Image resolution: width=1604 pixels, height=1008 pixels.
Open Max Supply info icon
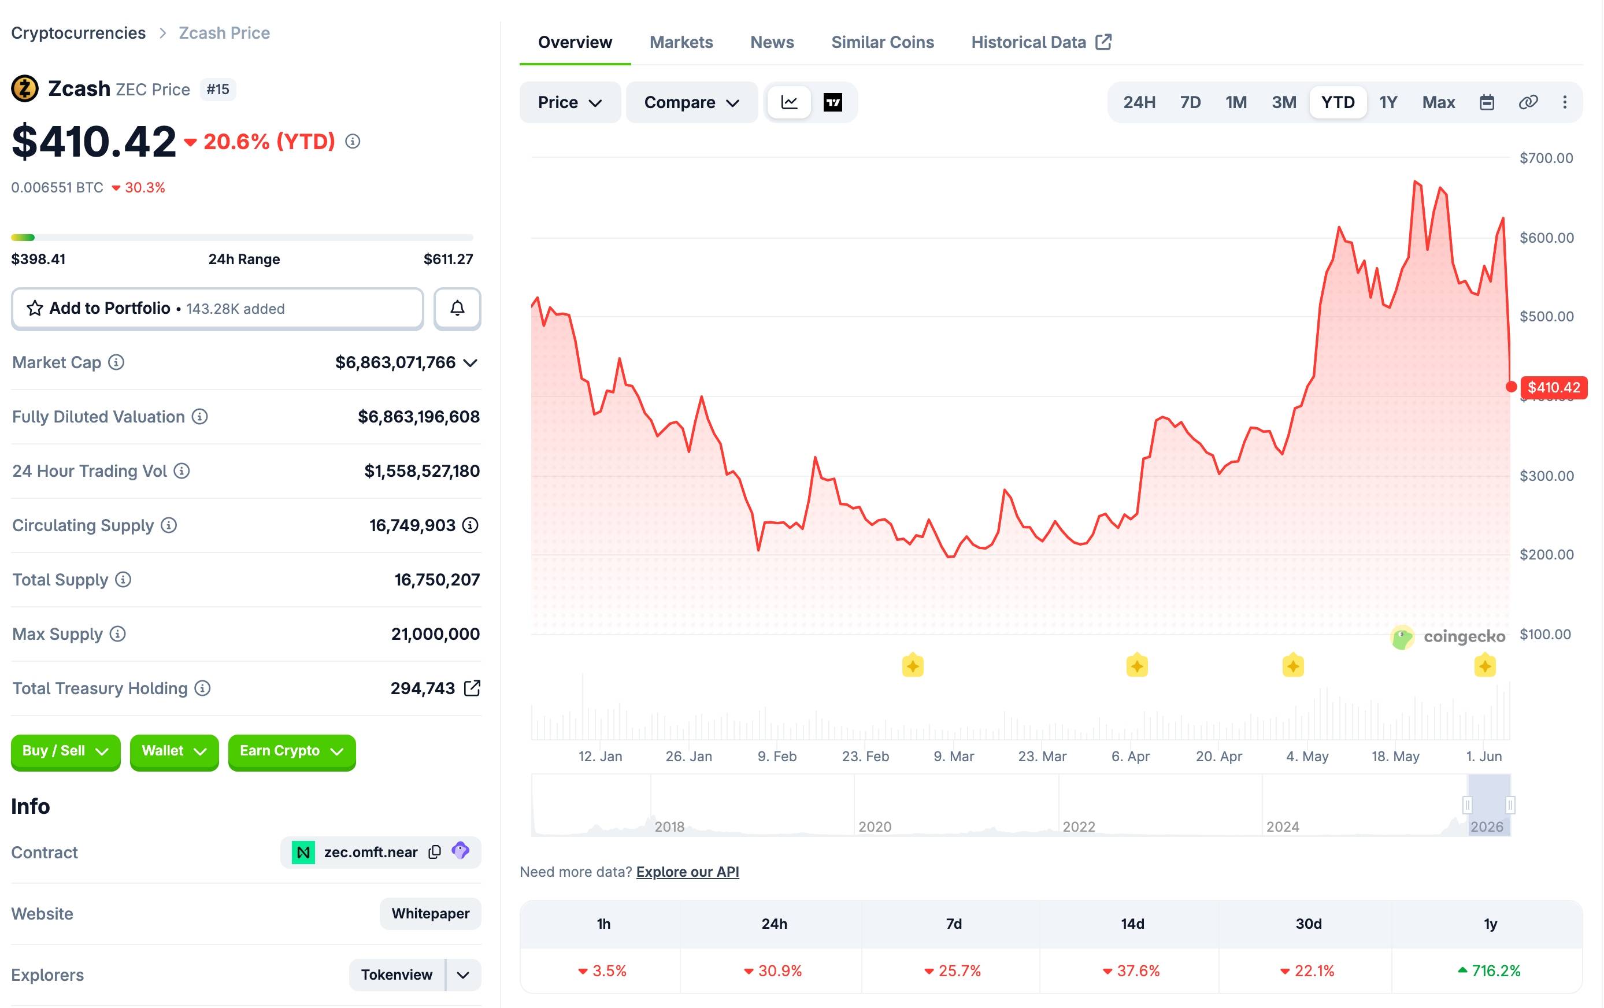[x=118, y=634]
